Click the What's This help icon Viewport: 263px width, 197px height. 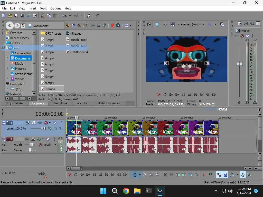97,16
